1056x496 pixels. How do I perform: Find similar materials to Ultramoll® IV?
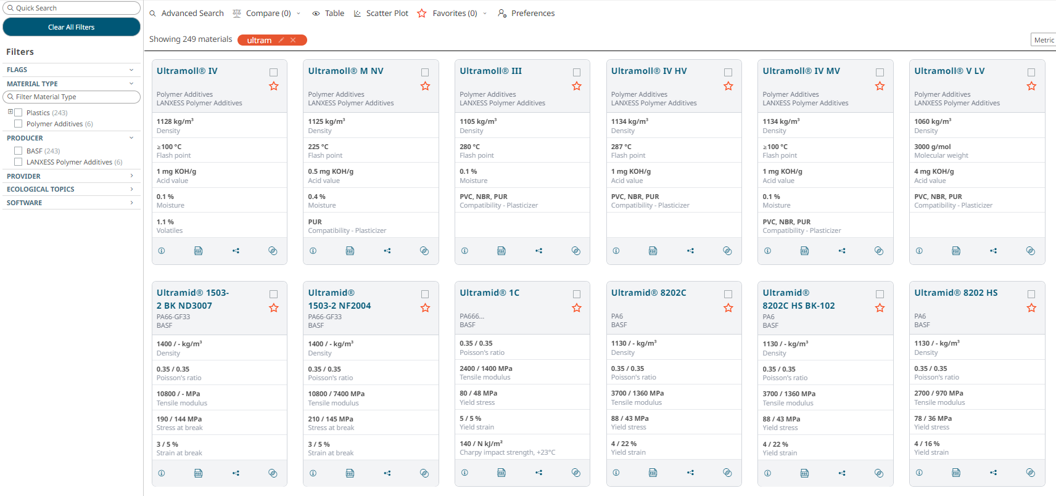click(273, 251)
